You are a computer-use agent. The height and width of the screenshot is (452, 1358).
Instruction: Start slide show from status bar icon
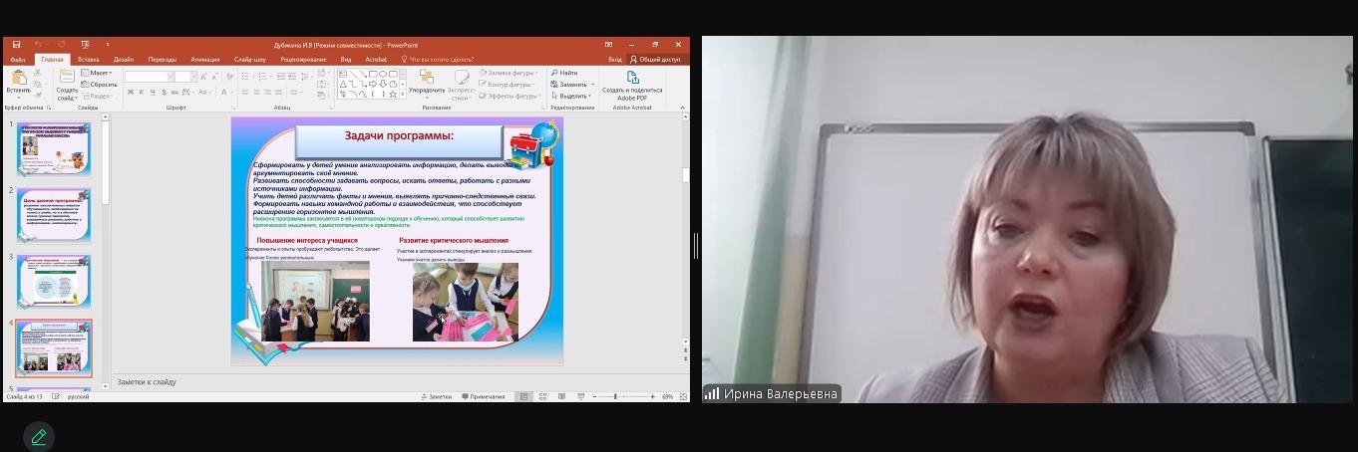coord(580,396)
